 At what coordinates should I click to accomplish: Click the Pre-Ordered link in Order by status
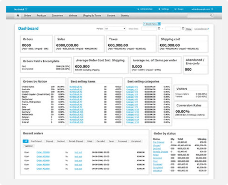coord(159,143)
